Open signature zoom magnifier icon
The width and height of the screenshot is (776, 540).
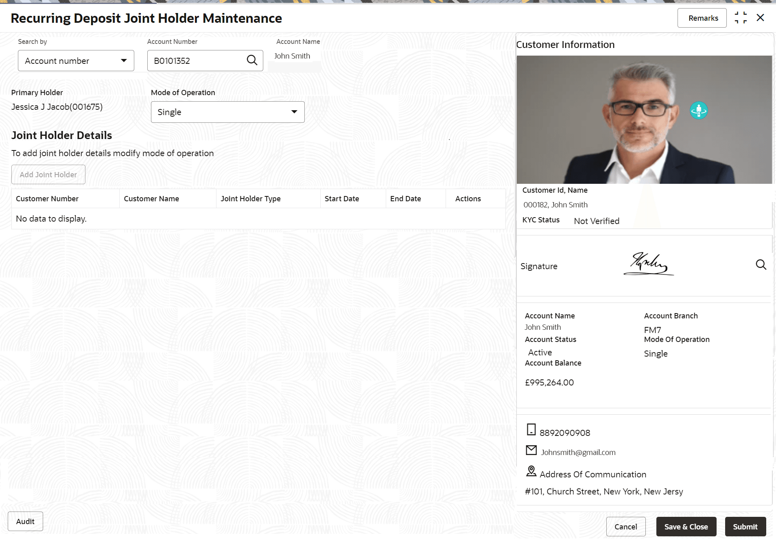pos(761,265)
